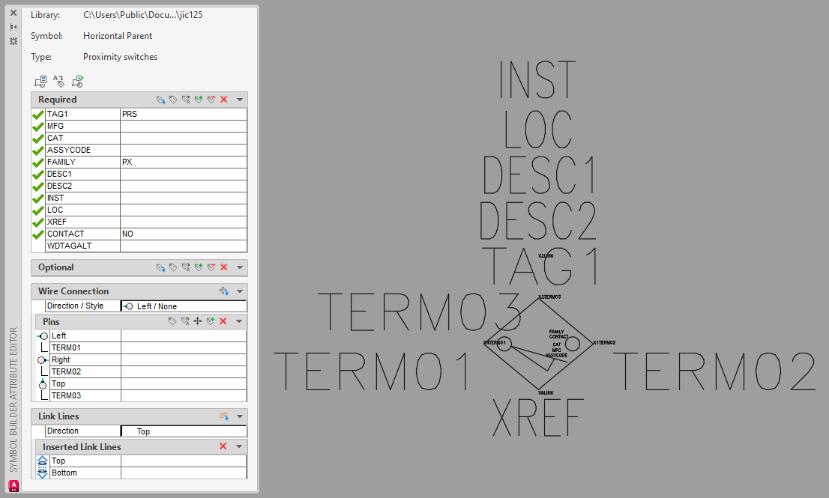
Task: Open palette properties menu icon
Action: (x=13, y=41)
